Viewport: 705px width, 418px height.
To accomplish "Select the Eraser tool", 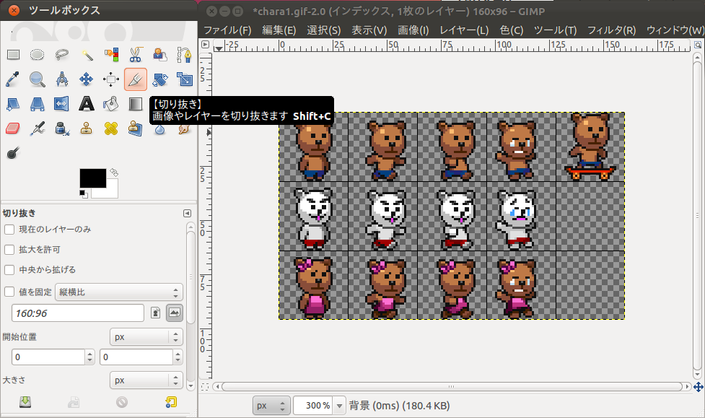I will [13, 129].
